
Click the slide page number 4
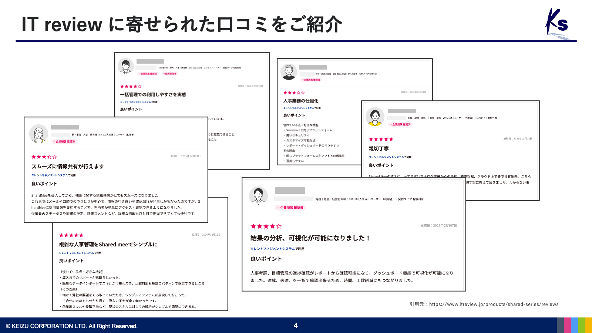click(296, 326)
